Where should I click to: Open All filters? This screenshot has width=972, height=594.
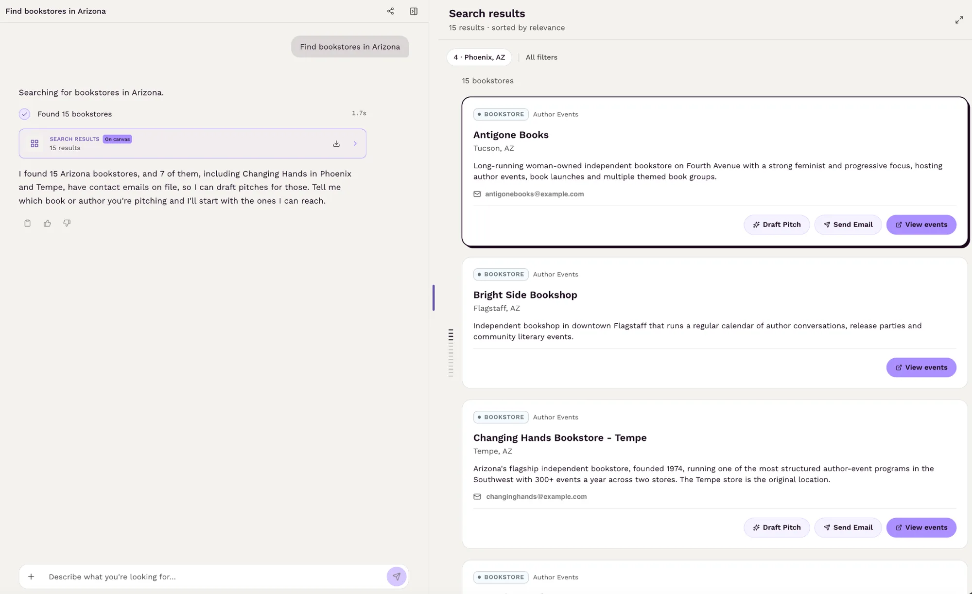tap(541, 57)
